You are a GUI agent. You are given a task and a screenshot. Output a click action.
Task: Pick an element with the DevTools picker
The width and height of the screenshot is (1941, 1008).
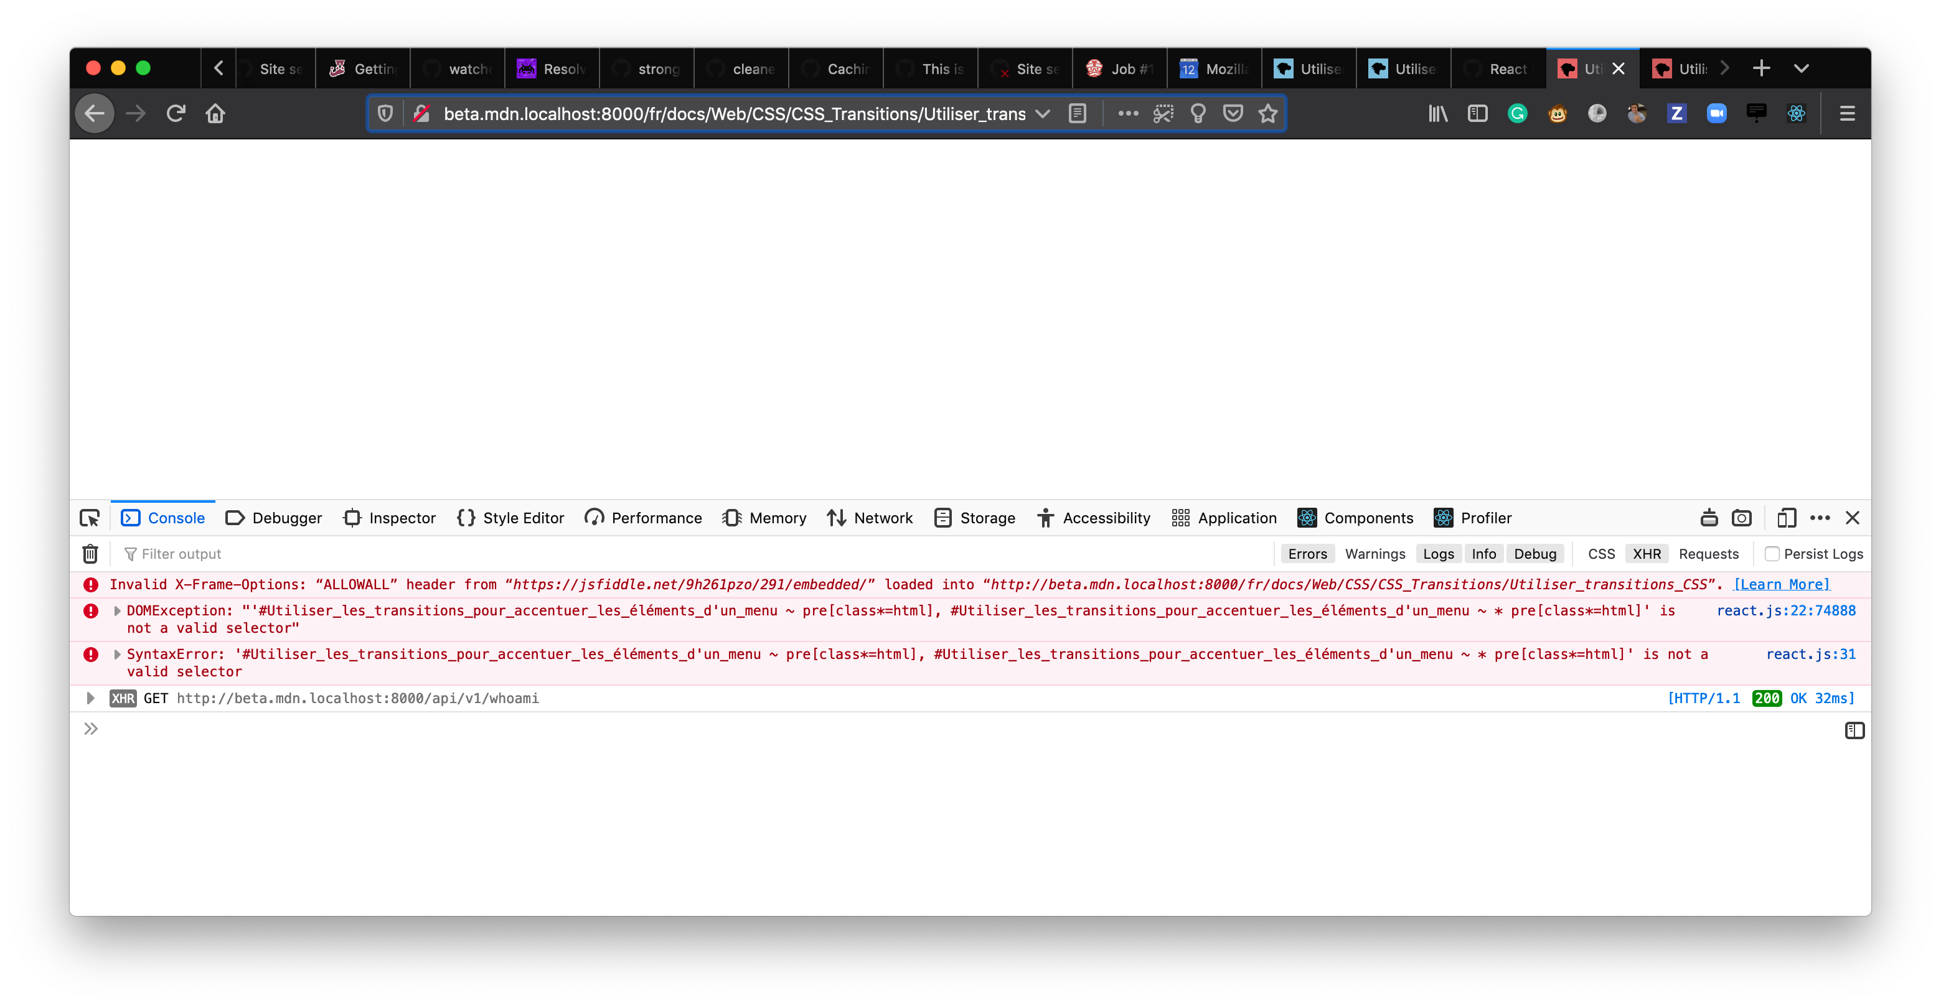(x=90, y=518)
